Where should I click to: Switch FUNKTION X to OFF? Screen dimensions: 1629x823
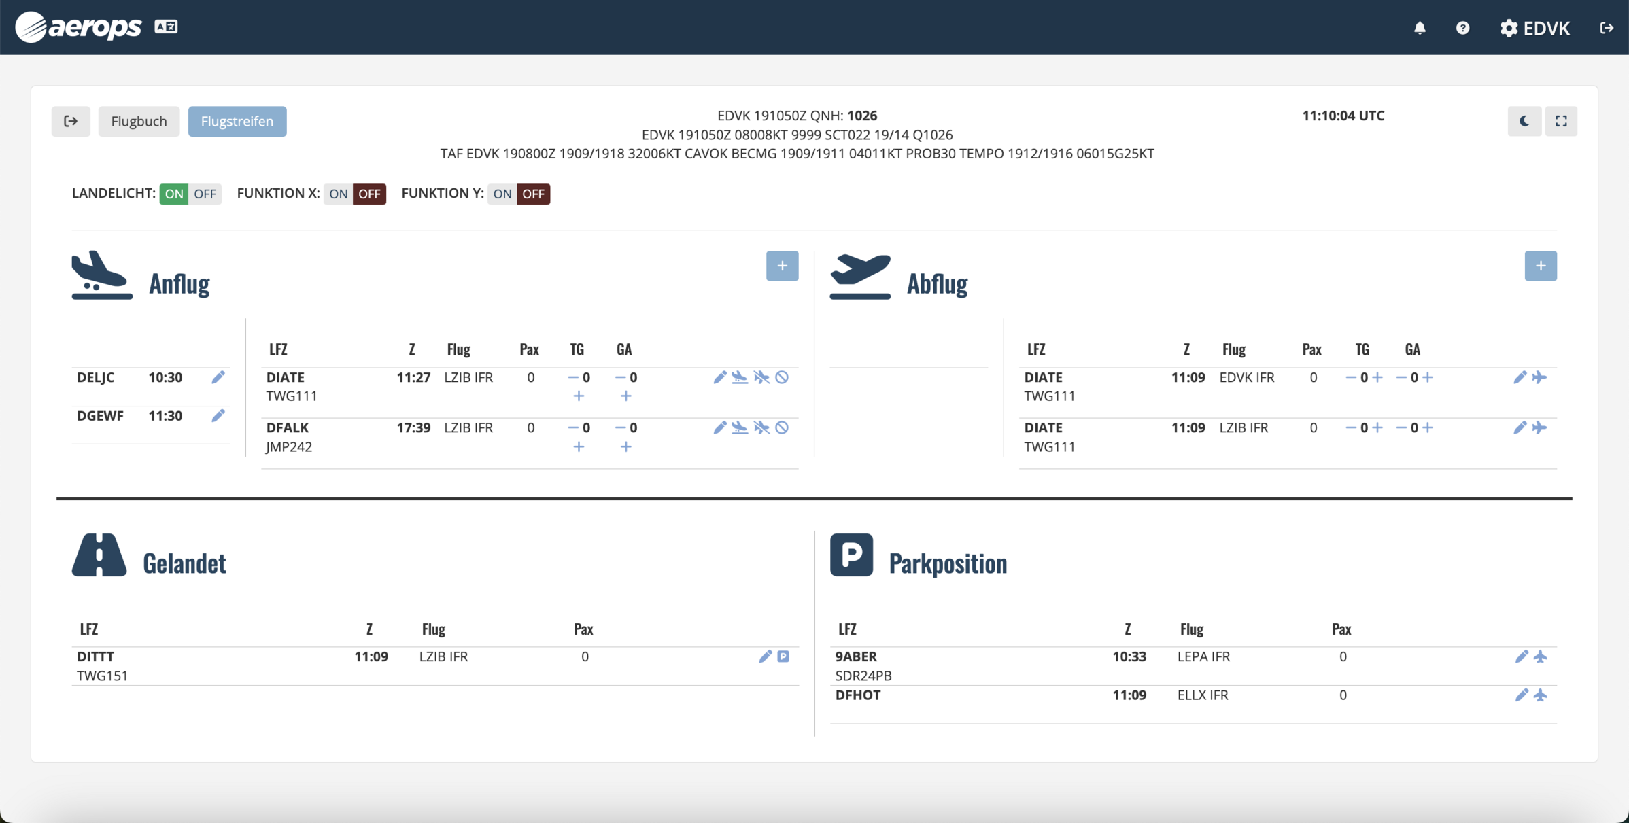point(369,194)
